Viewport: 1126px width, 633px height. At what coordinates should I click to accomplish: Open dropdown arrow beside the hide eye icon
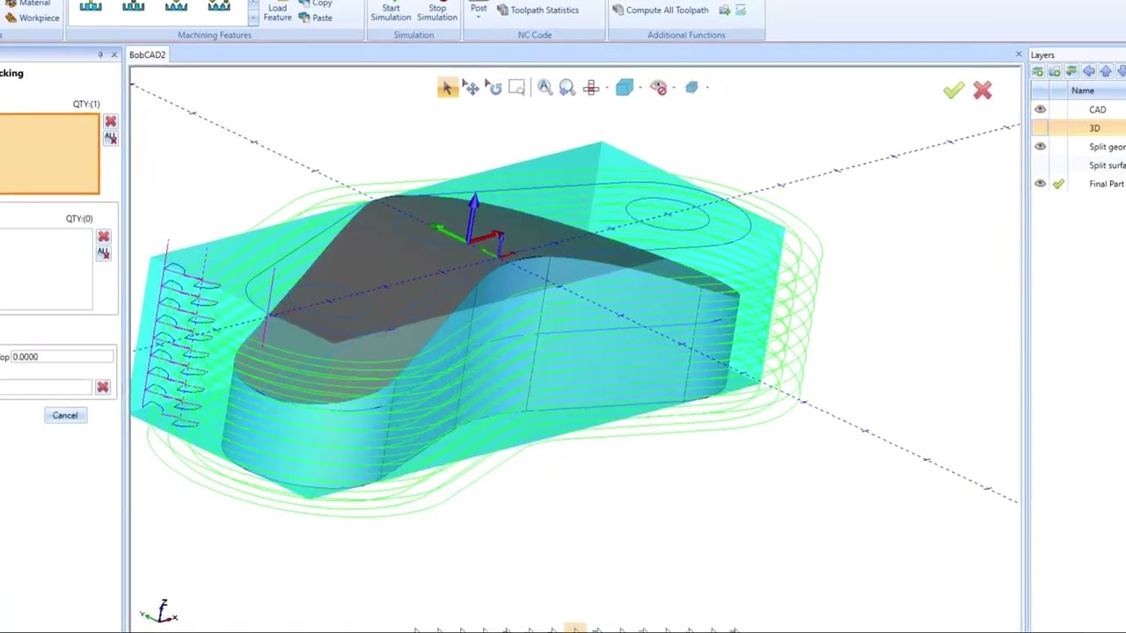[674, 87]
